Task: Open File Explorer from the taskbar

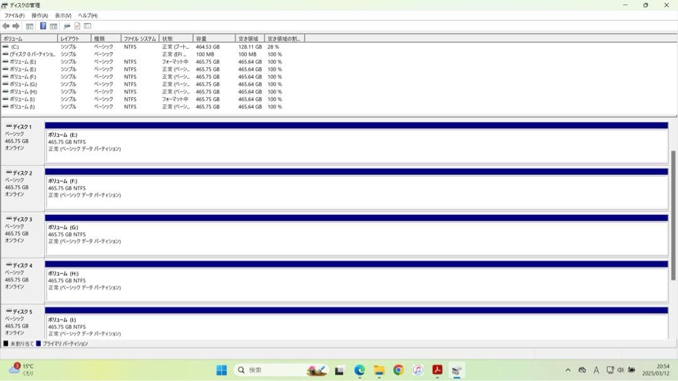Action: pyautogui.click(x=379, y=370)
